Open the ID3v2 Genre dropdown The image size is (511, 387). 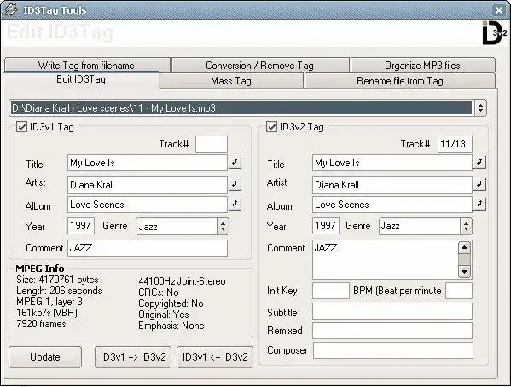[x=466, y=226]
